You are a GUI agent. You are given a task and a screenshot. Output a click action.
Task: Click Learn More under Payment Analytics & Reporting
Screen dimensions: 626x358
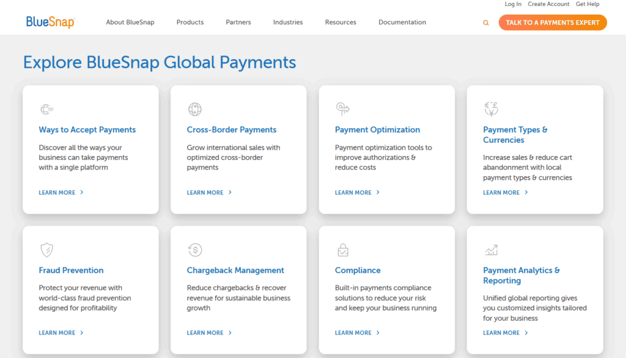pyautogui.click(x=506, y=333)
